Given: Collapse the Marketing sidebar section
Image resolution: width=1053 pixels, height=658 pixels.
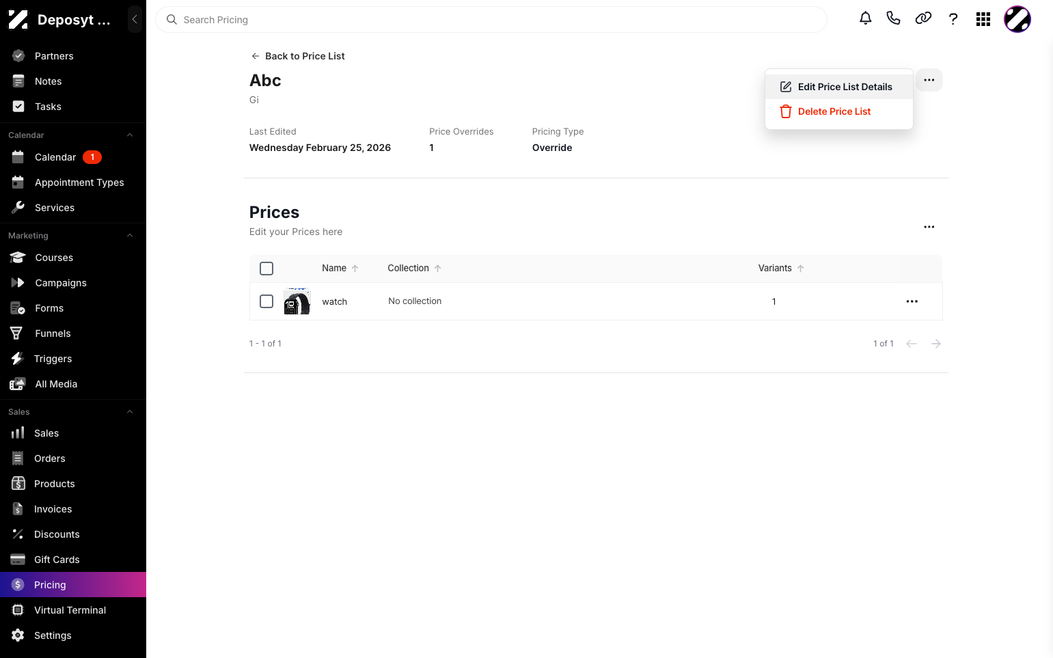Looking at the screenshot, I should 130,236.
